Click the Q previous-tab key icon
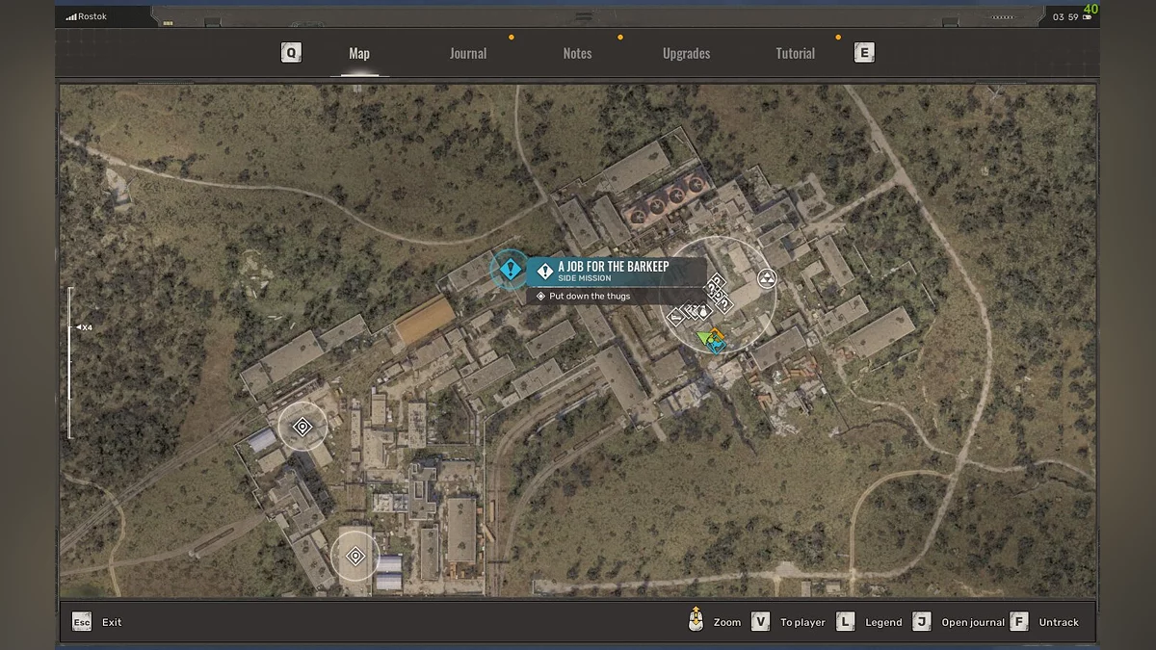This screenshot has width=1156, height=650. coord(291,53)
